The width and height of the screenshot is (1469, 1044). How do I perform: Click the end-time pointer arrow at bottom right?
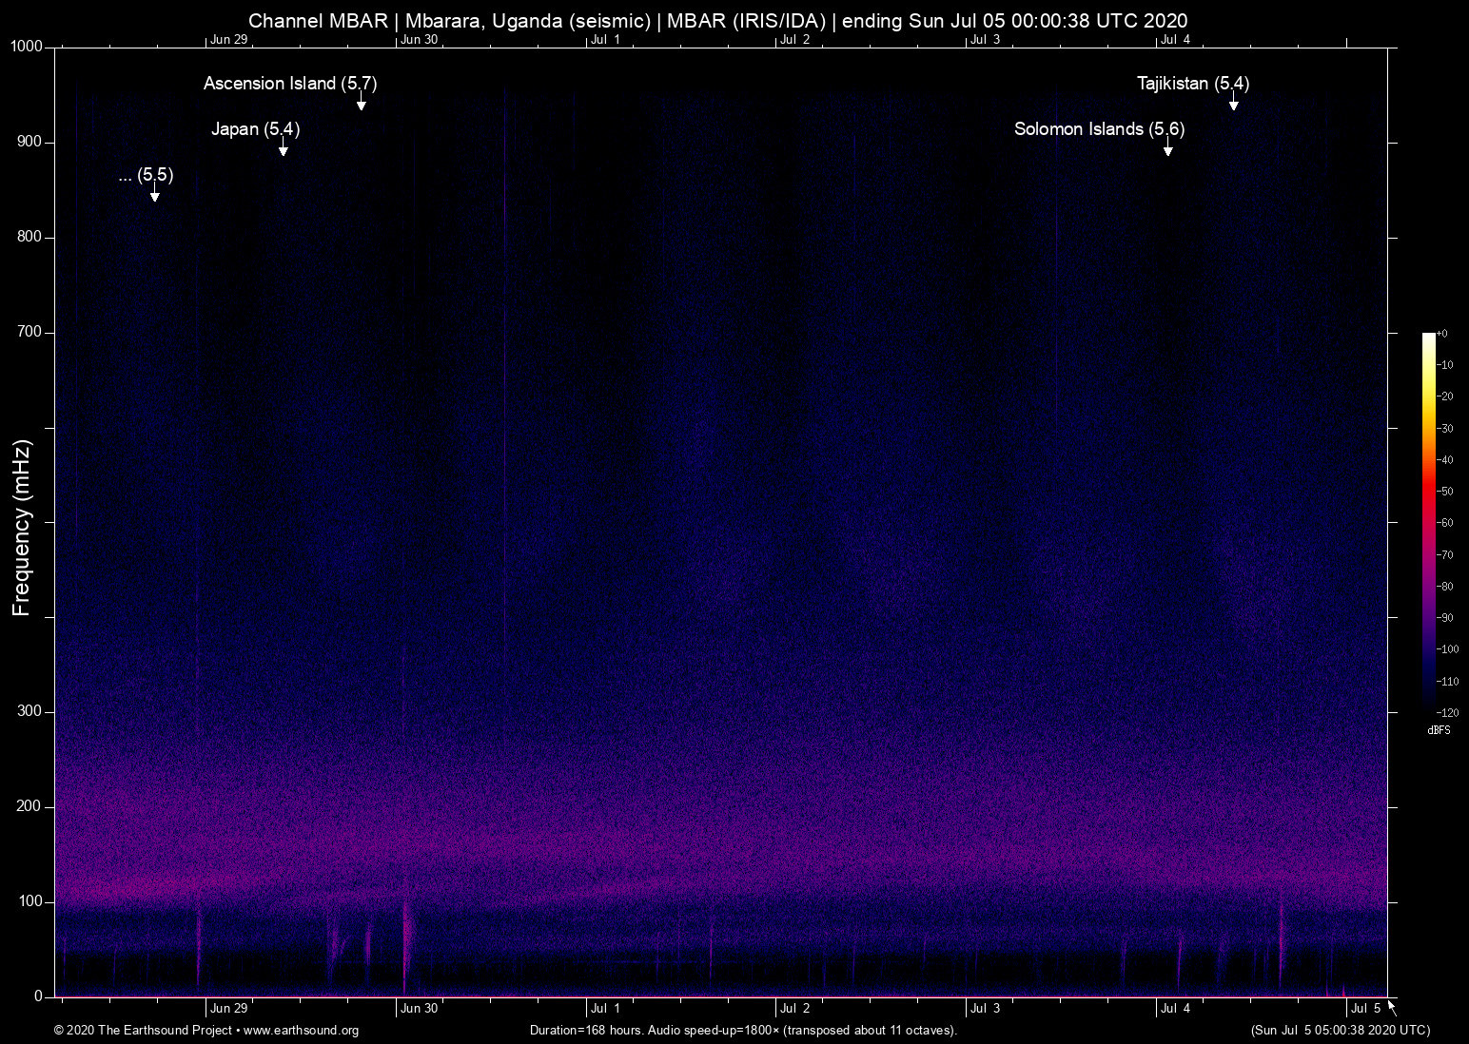(1391, 1007)
